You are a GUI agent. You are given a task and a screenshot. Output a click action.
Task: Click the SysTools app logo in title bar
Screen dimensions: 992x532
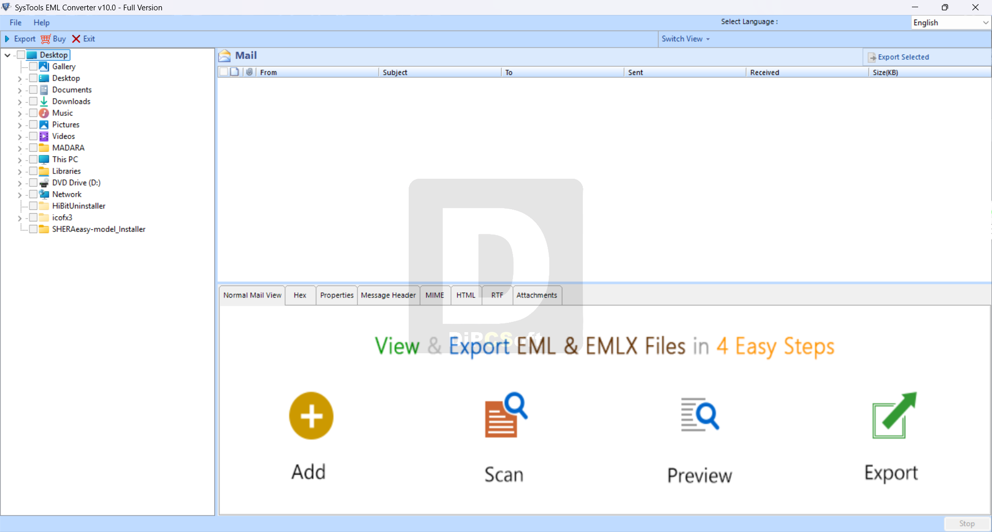point(6,7)
